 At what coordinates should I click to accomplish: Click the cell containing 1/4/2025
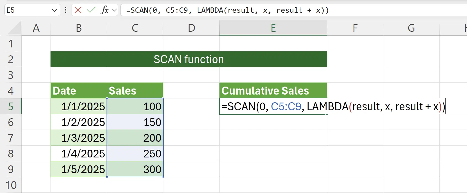click(x=79, y=154)
